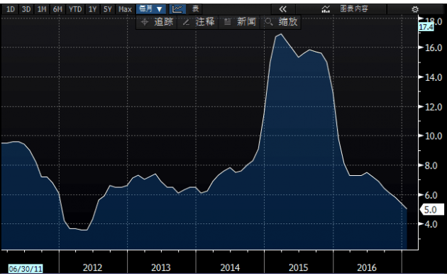Open the 图表内容 chart content panel

pyautogui.click(x=341, y=9)
